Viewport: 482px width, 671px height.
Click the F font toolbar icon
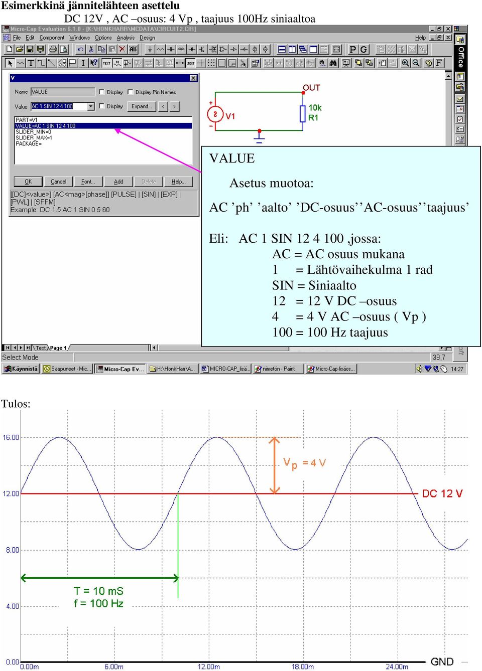439,63
